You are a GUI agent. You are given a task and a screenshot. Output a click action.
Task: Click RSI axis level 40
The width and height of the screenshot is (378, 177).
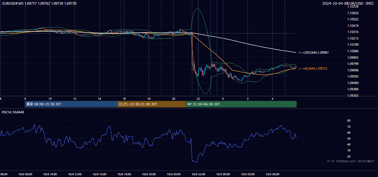[x=349, y=144]
